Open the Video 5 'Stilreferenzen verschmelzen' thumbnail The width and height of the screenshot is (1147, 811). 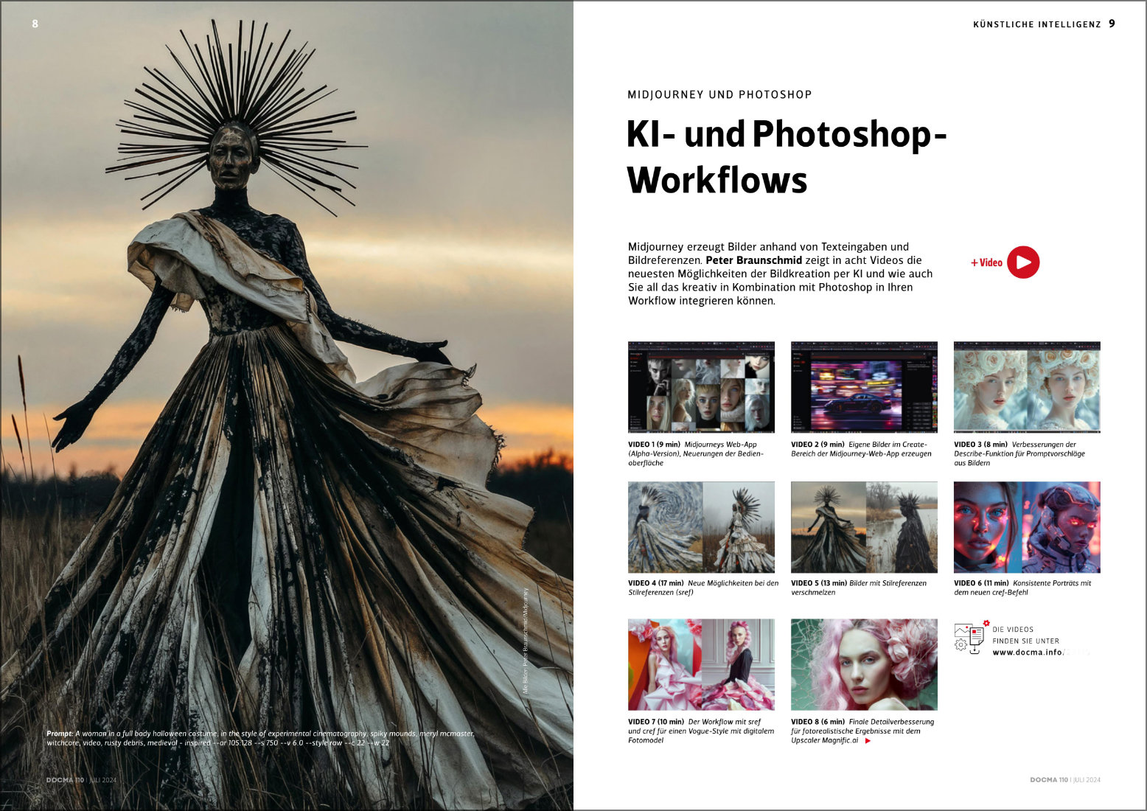(x=864, y=527)
